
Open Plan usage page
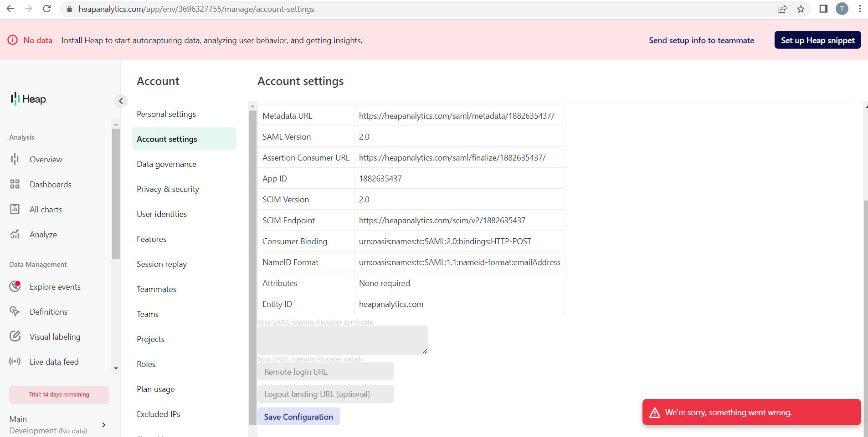pyautogui.click(x=156, y=389)
